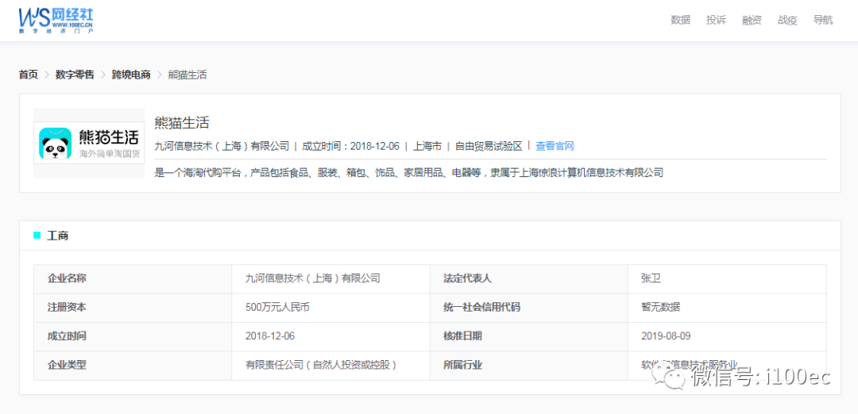Open the 导航 menu

823,21
